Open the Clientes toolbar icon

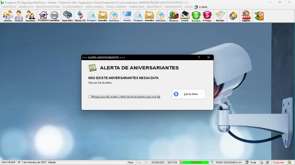point(8,16)
